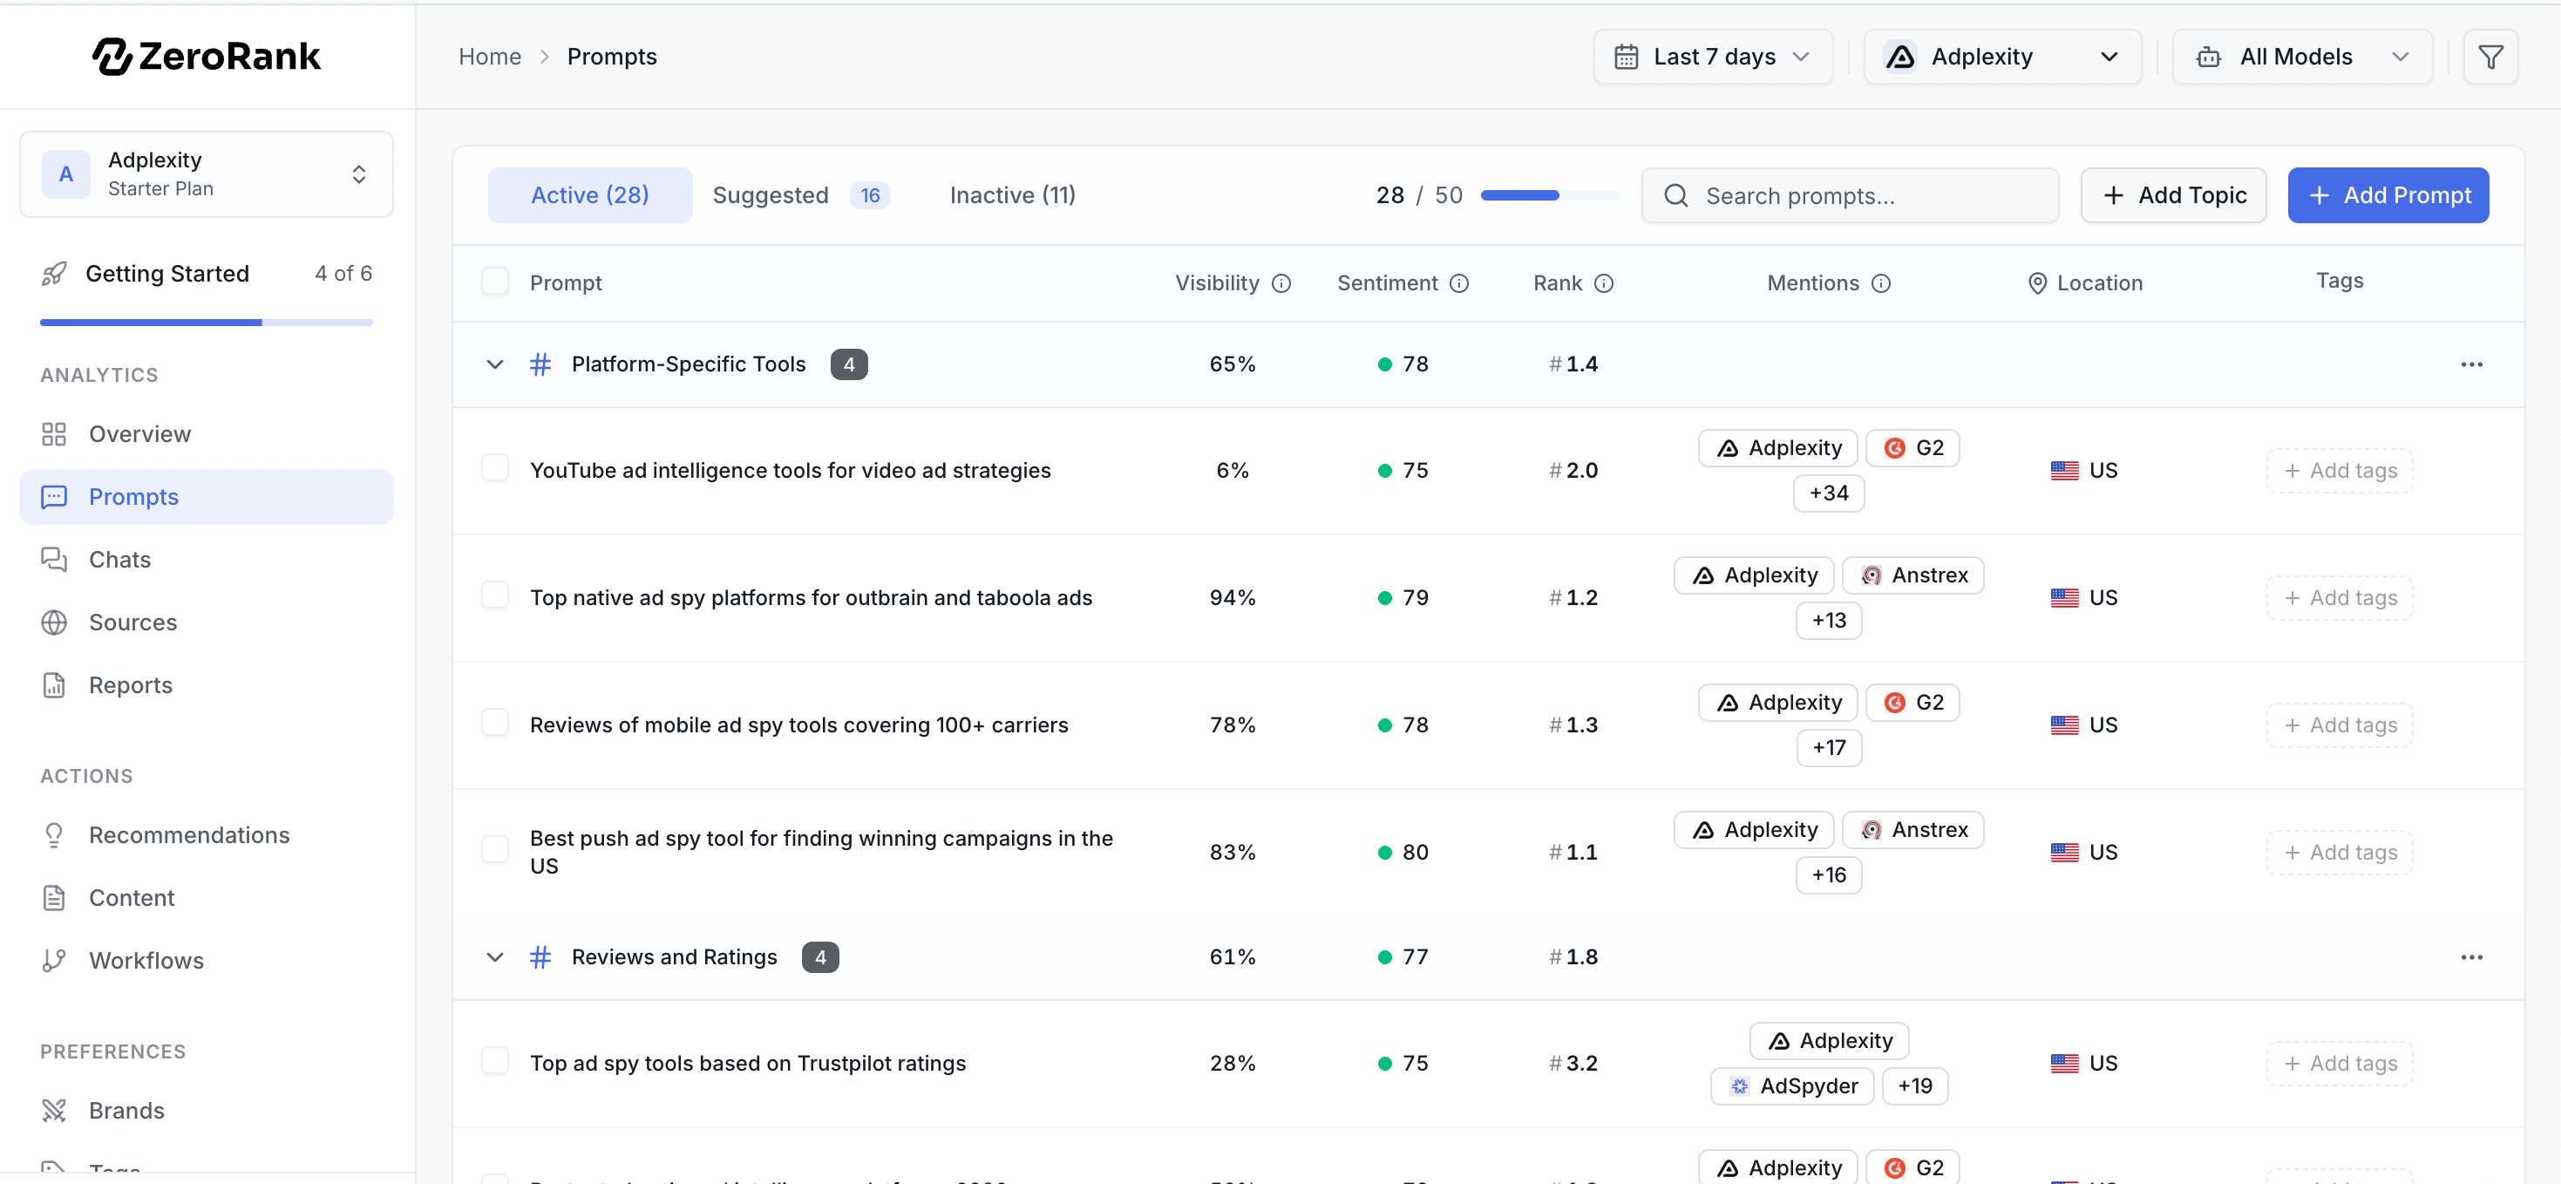2561x1184 pixels.
Task: Click the Add Topic button
Action: tap(2173, 194)
